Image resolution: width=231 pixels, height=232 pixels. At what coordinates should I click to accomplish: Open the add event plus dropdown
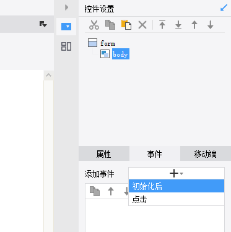(177, 173)
